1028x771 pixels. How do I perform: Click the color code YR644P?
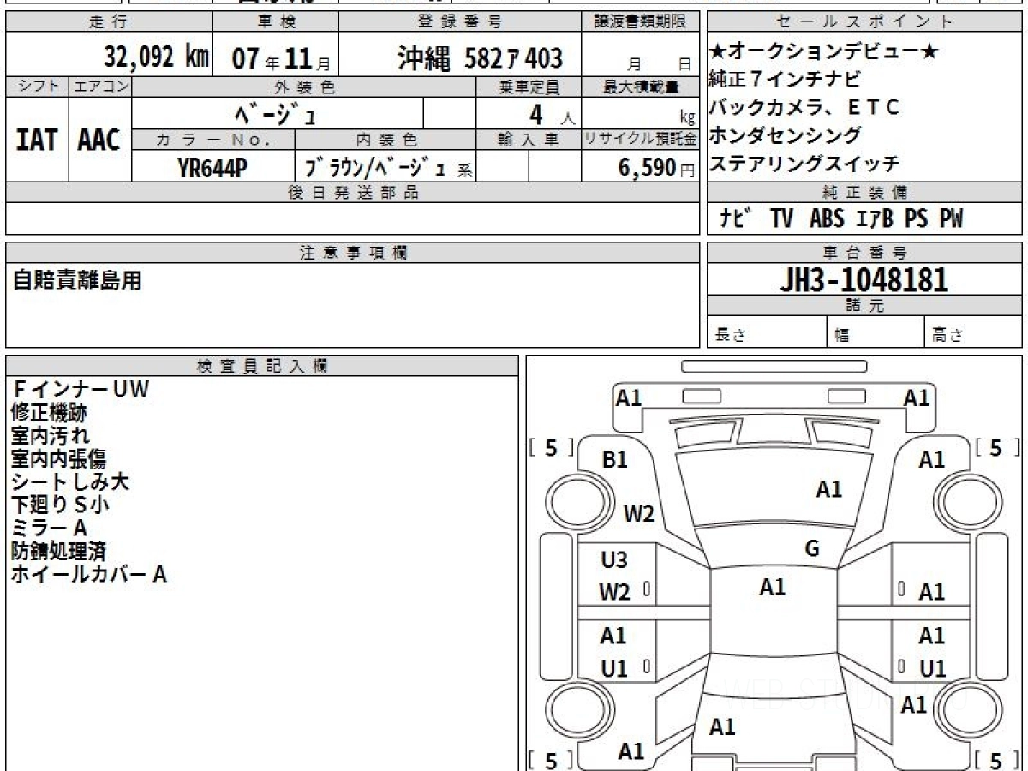(x=212, y=169)
